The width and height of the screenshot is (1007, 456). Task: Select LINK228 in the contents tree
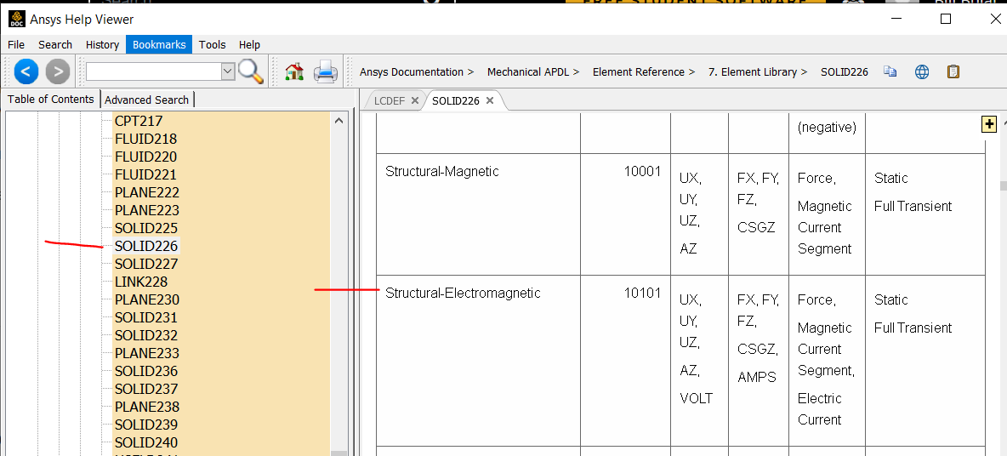[141, 282]
